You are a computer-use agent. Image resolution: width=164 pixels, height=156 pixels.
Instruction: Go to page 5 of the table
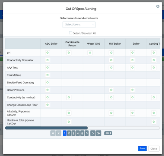coord(82,133)
